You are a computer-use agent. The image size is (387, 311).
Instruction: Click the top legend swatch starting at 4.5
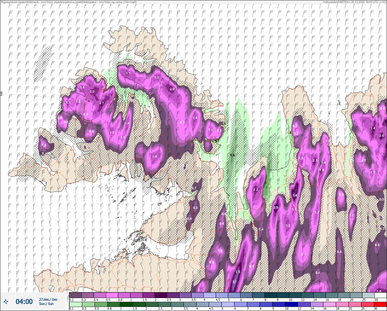[222, 295]
